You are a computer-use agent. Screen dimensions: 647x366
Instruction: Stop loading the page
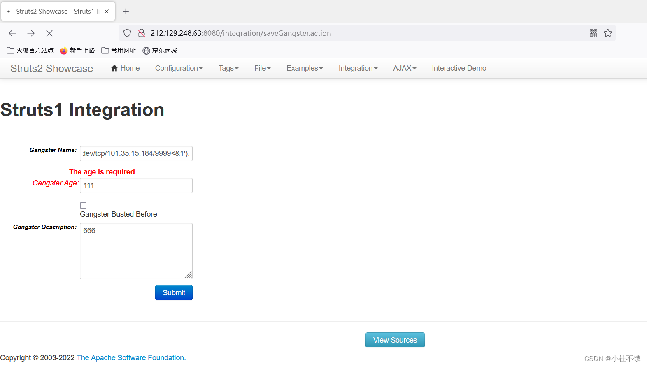tap(49, 33)
